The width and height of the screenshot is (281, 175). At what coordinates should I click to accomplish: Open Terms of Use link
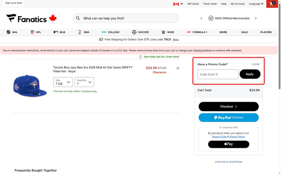[x=219, y=136]
